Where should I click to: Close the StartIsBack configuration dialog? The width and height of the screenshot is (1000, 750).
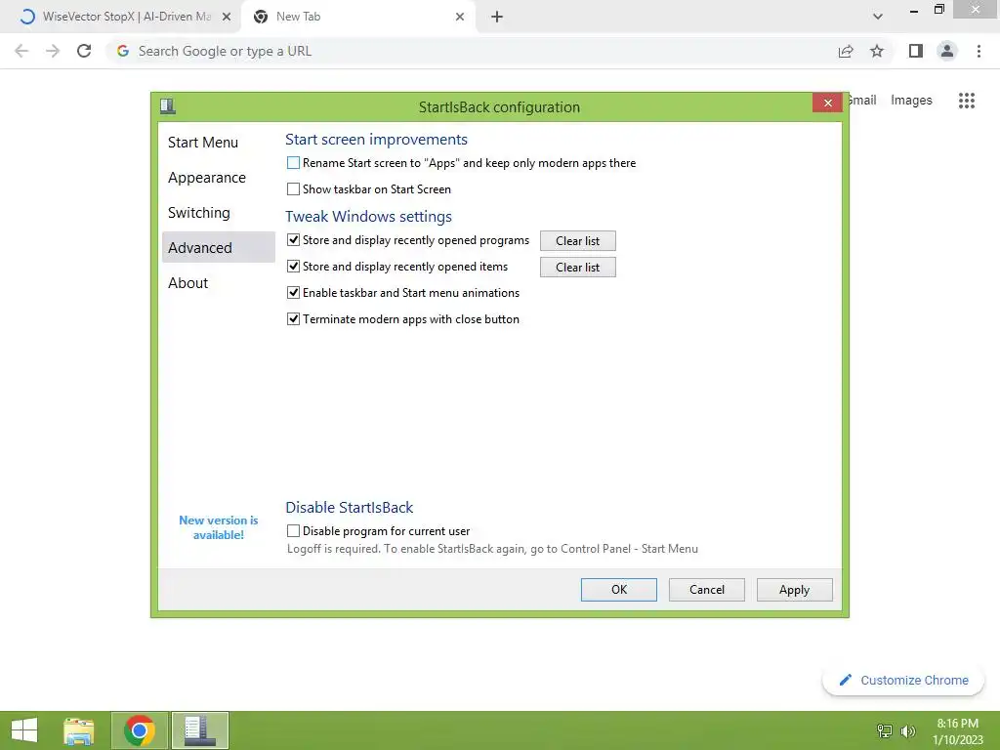[x=828, y=103]
